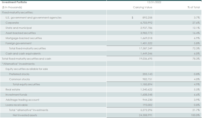Click the 5.8% cell
Screen dimensions: 202x118
coord(197,43)
